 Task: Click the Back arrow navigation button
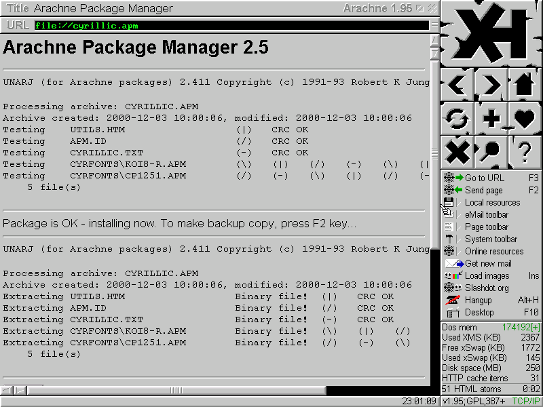(x=457, y=85)
